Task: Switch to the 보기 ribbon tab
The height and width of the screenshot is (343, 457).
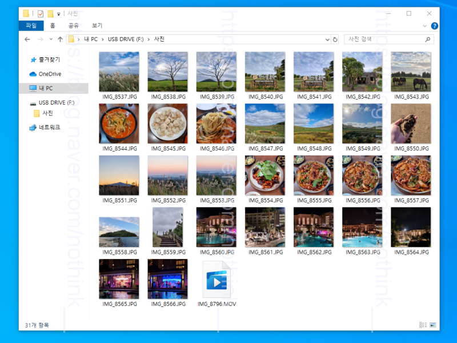Action: coord(97,25)
